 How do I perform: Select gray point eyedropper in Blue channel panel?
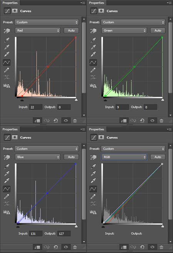tap(7, 173)
